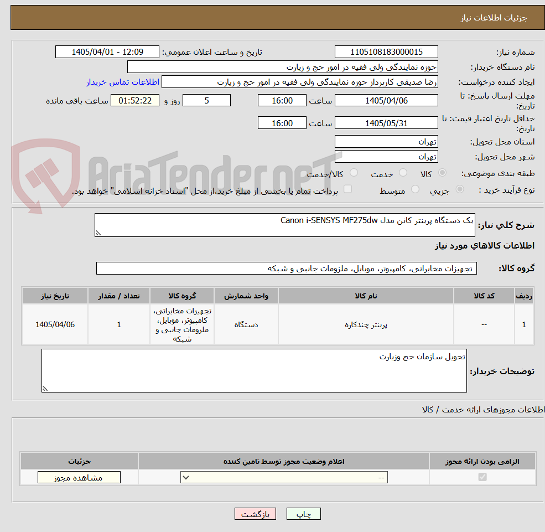Select the متوسط purchase type radio
The width and height of the screenshot is (545, 532).
coord(415,189)
